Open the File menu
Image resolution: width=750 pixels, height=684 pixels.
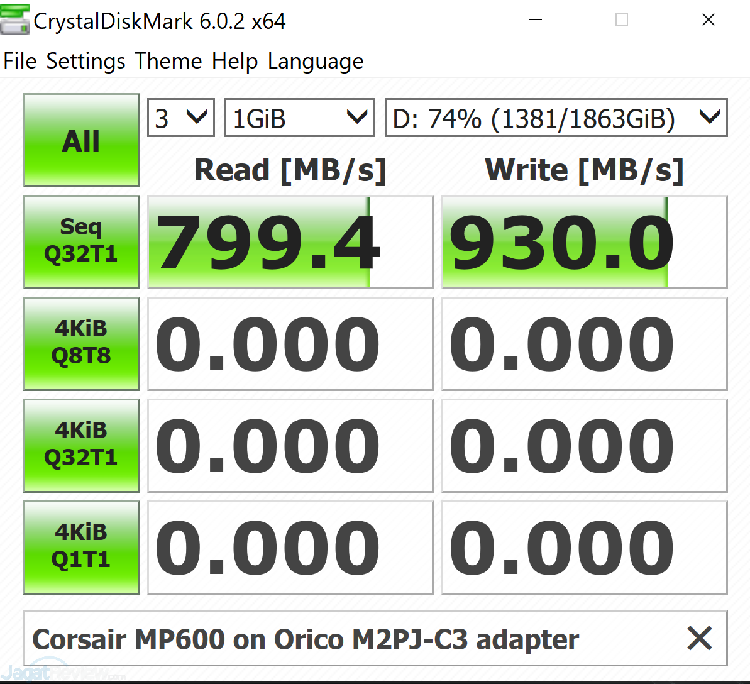[x=20, y=61]
